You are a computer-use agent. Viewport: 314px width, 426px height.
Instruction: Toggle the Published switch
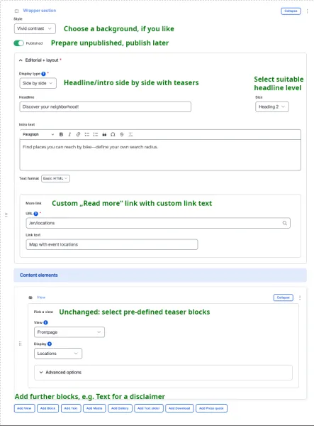click(x=18, y=43)
